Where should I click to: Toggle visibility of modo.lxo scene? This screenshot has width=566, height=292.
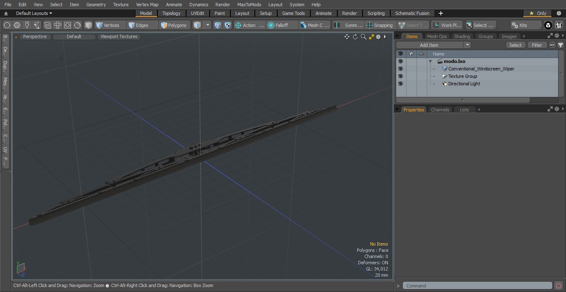[400, 61]
